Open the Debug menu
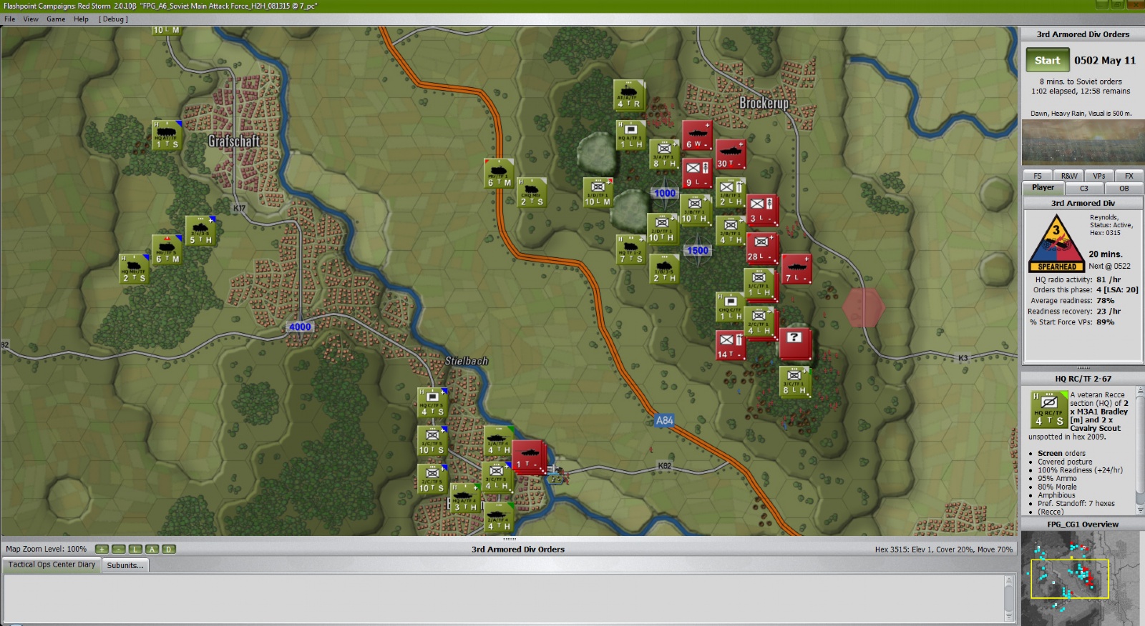The height and width of the screenshot is (626, 1145). tap(113, 19)
